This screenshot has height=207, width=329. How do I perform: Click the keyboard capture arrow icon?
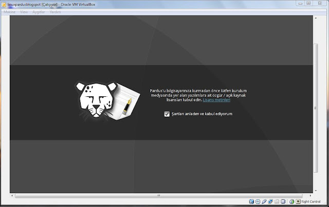click(x=298, y=201)
